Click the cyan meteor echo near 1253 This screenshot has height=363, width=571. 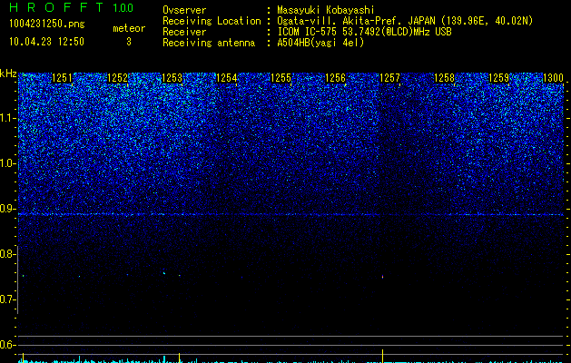click(164, 273)
